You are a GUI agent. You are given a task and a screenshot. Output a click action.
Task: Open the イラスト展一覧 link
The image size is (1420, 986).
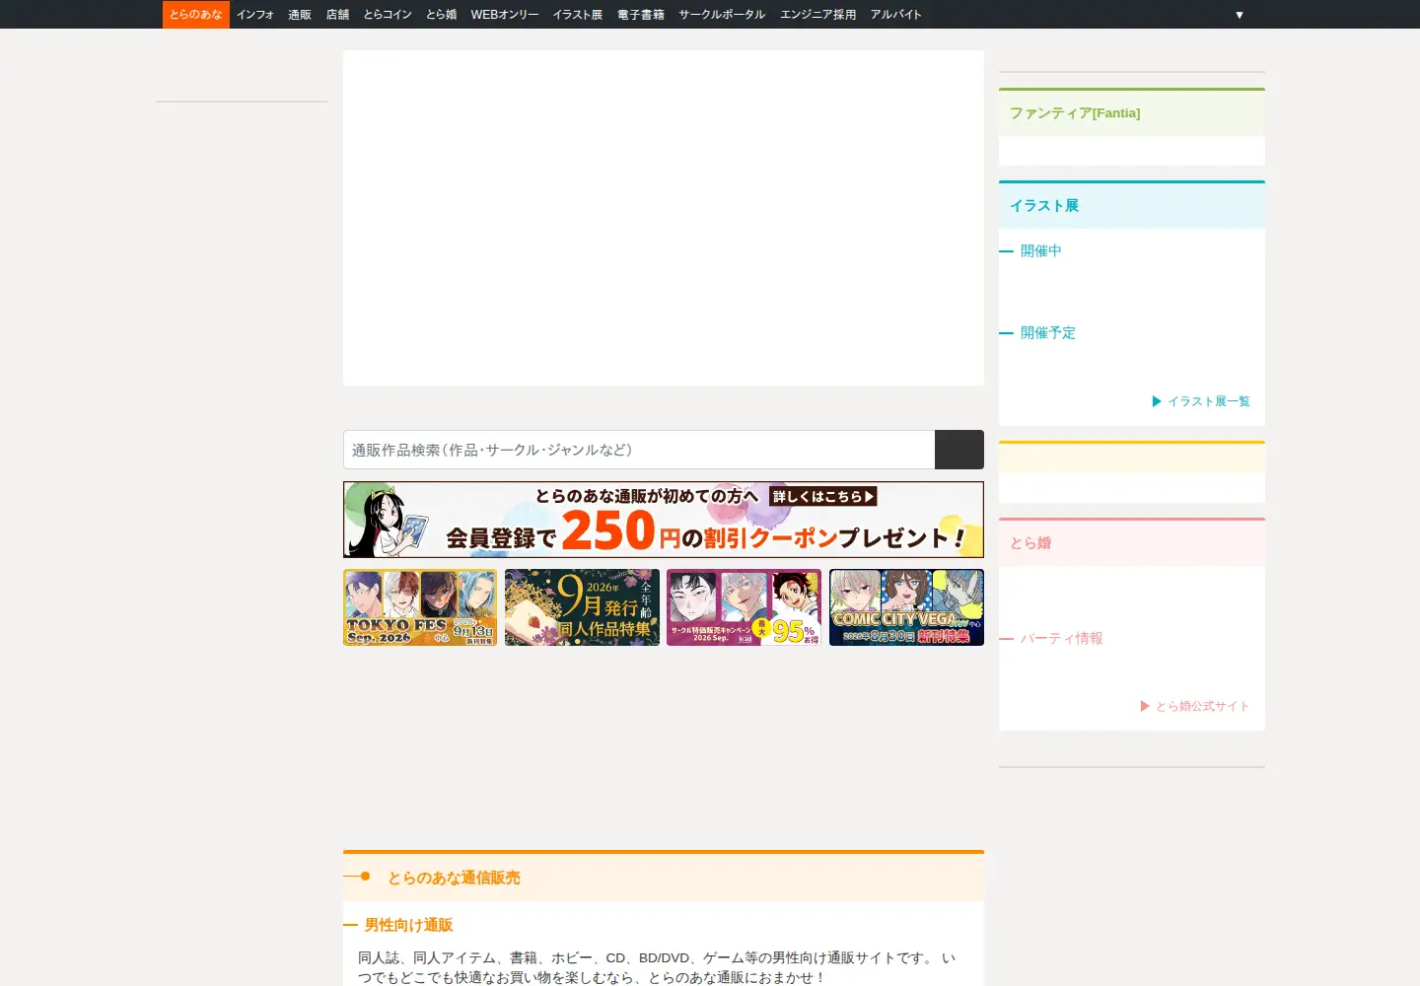(x=1201, y=401)
